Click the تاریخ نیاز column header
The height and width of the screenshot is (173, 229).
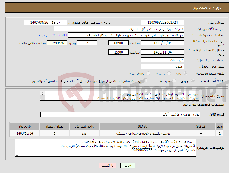coord(25,126)
